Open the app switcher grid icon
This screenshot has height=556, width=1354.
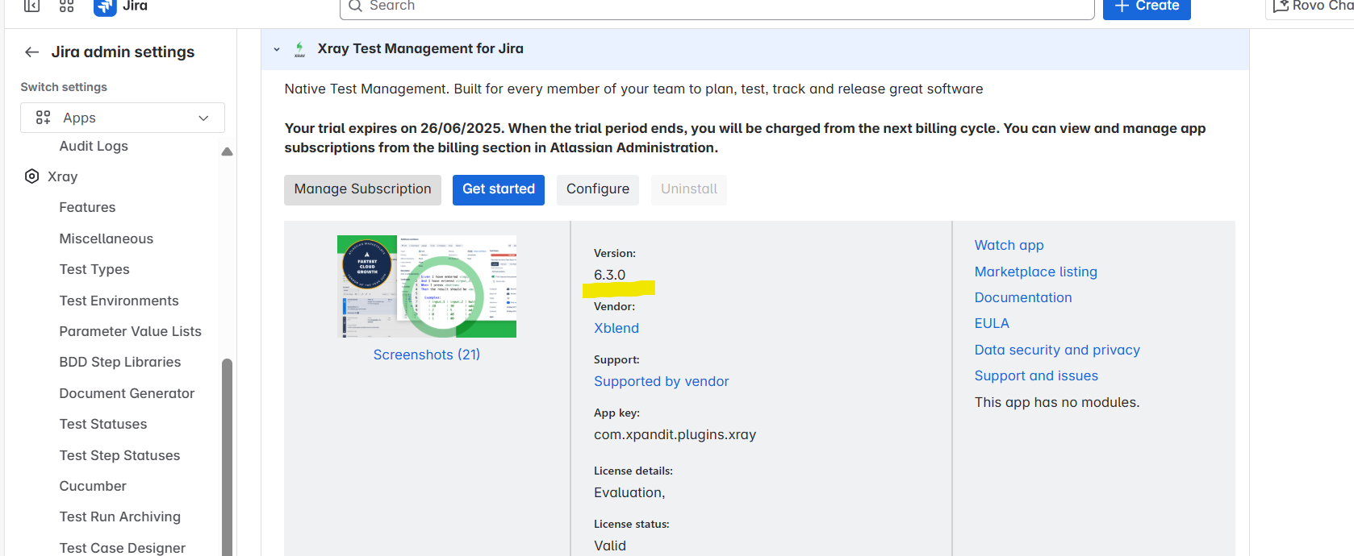67,6
